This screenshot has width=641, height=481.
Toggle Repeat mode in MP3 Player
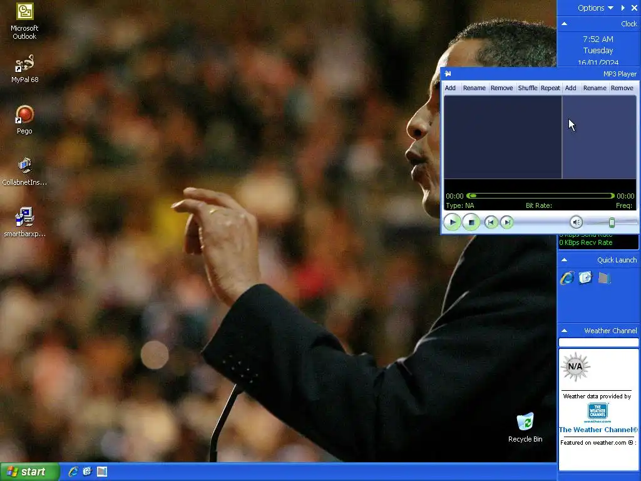[x=550, y=88]
